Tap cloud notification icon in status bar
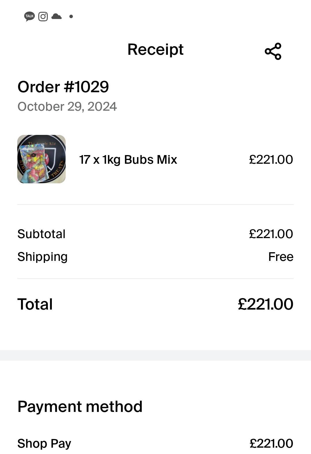Screen dimensions: 311x454 (x=56, y=16)
